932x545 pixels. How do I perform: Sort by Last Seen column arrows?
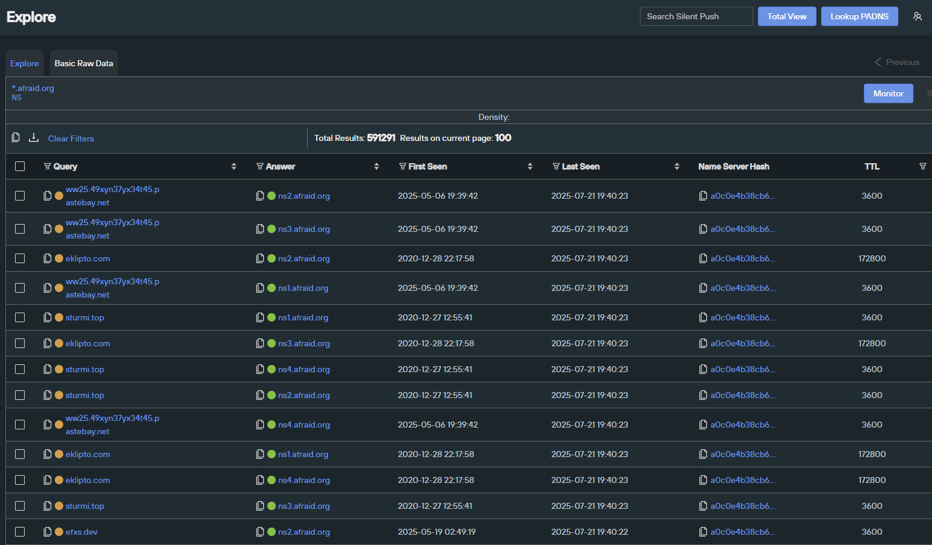677,166
